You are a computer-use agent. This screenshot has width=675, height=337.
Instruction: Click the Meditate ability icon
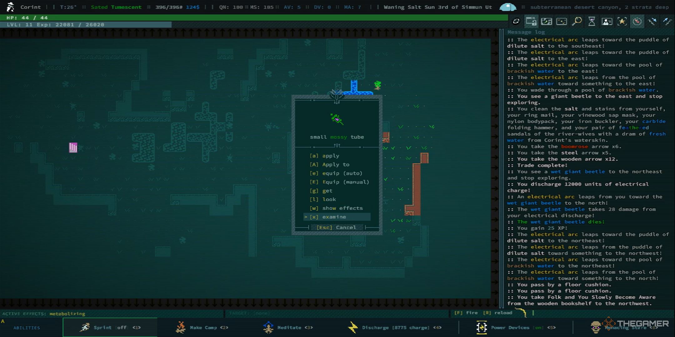(267, 328)
